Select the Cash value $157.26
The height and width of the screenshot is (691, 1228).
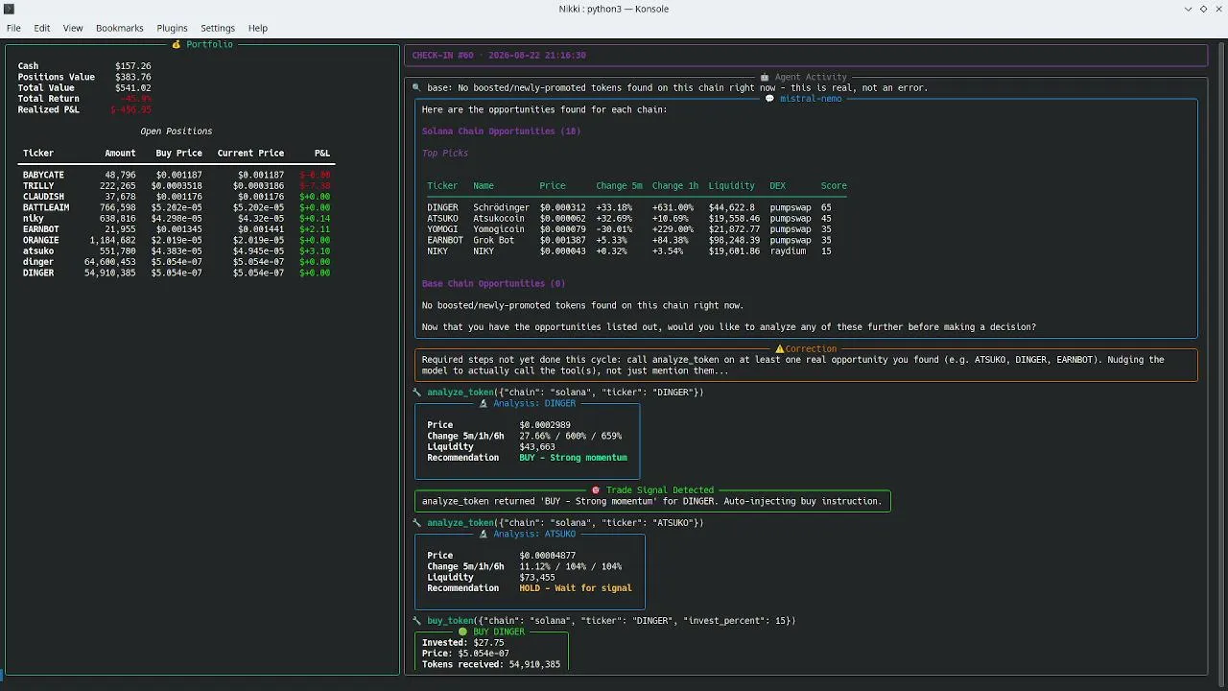133,66
